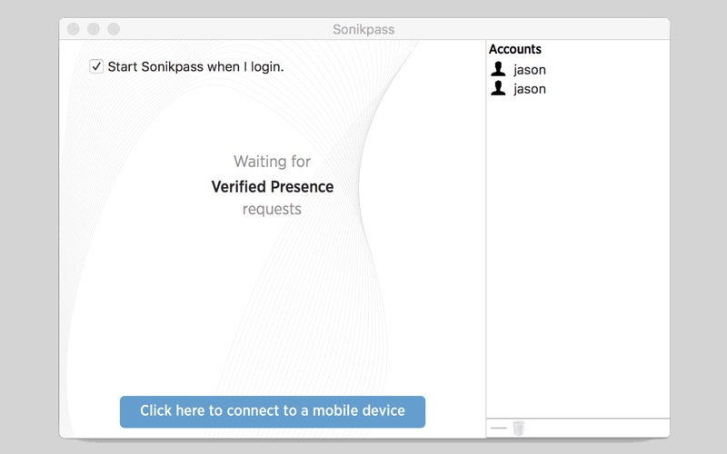
Task: Click empty space in the Accounts list
Action: (x=578, y=255)
